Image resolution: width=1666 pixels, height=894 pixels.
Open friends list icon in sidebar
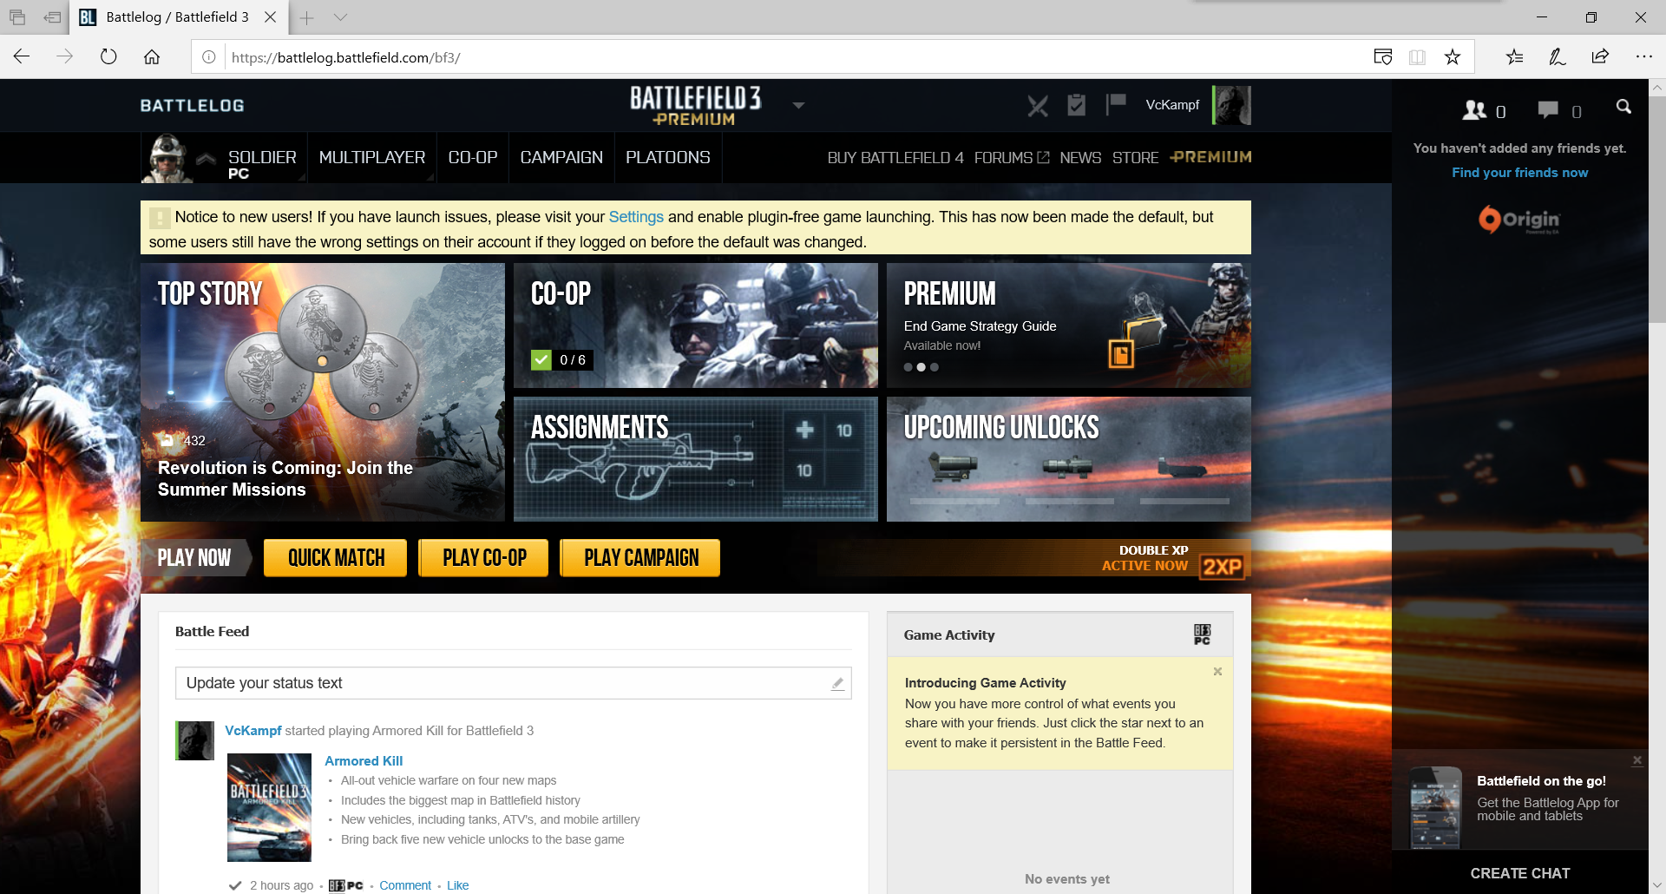click(1474, 110)
